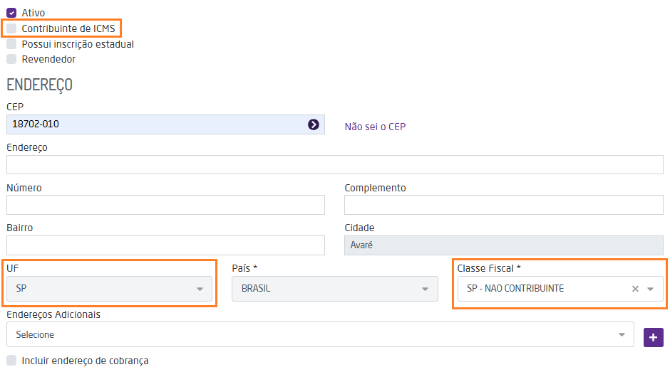
Task: Enable Incluir endereço de cobrança
Action: pos(11,361)
